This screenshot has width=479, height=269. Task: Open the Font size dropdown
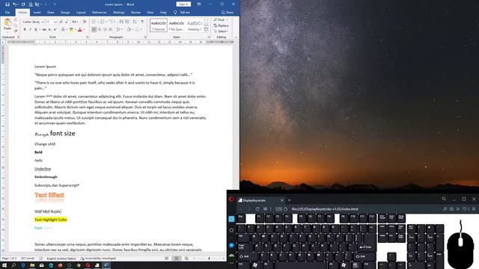(55, 22)
